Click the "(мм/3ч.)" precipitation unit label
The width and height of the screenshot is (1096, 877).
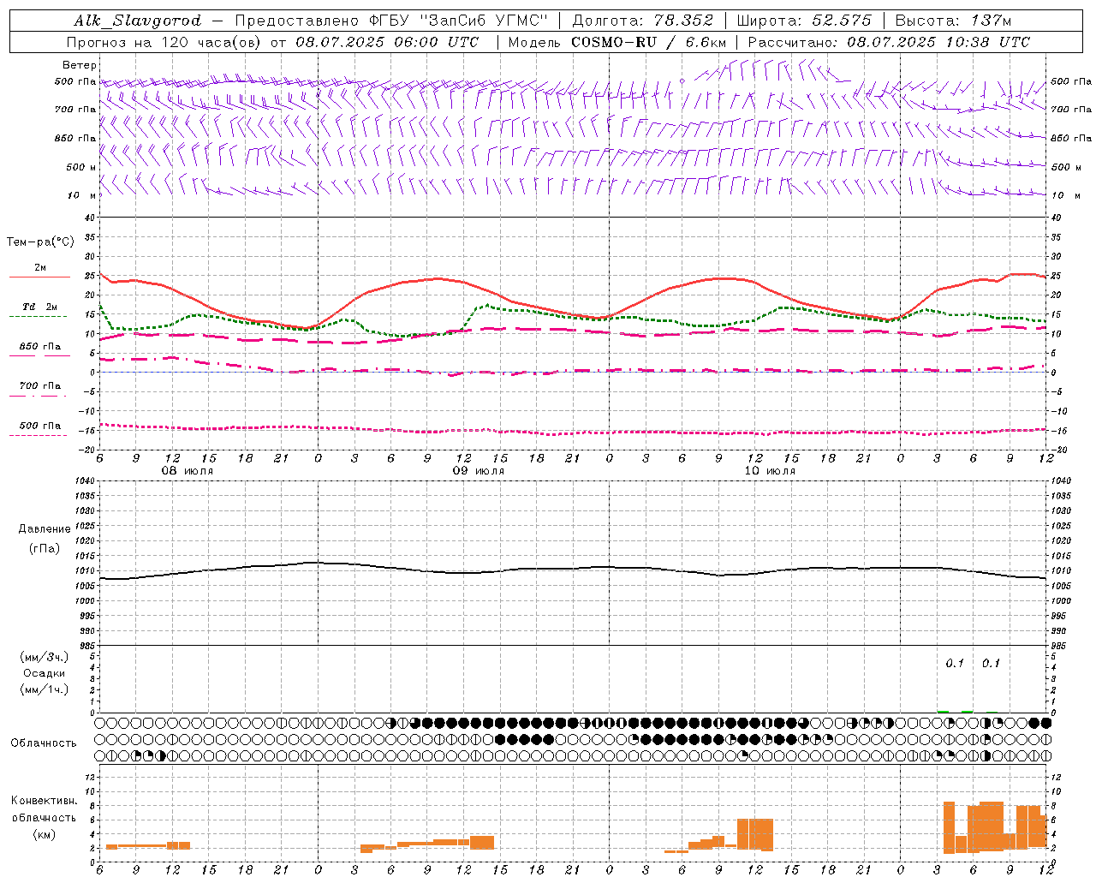pyautogui.click(x=44, y=657)
